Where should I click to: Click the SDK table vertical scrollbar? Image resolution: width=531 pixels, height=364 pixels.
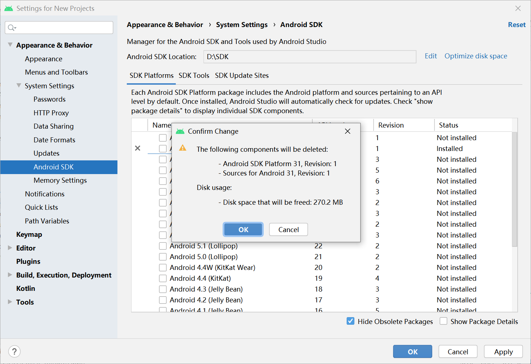[x=514, y=189]
